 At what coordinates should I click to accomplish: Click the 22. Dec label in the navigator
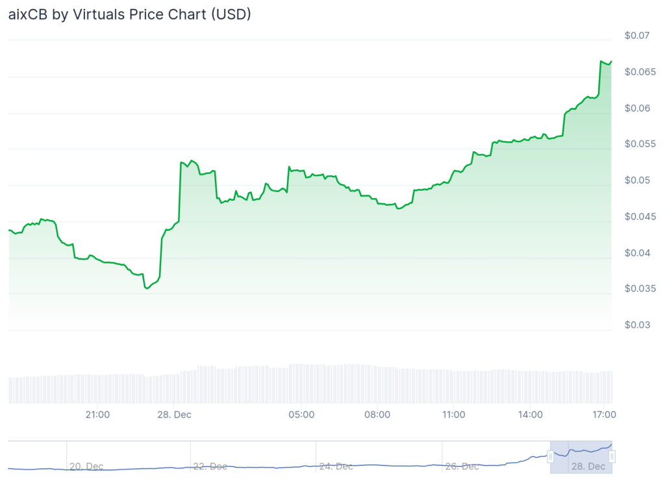[x=210, y=466]
